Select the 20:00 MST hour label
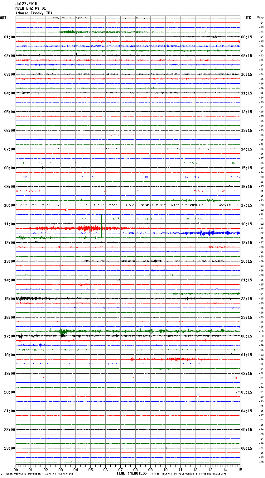This screenshot has width=265, height=478. coord(10,392)
